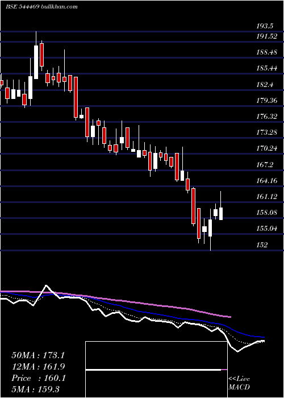Click the 161.12 price axis label
The width and height of the screenshot is (284, 398).
coord(266,197)
